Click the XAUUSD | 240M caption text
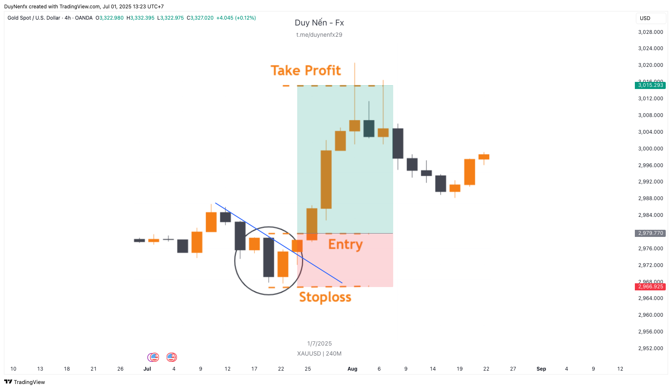 click(319, 353)
